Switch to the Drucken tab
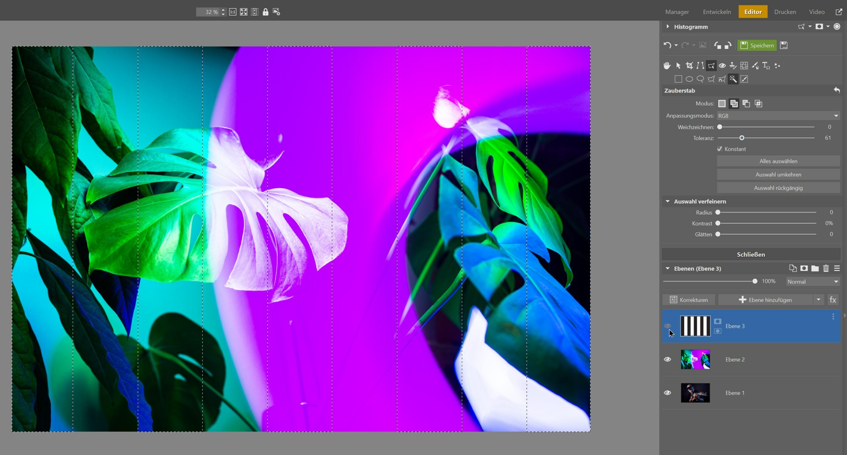 coord(785,12)
